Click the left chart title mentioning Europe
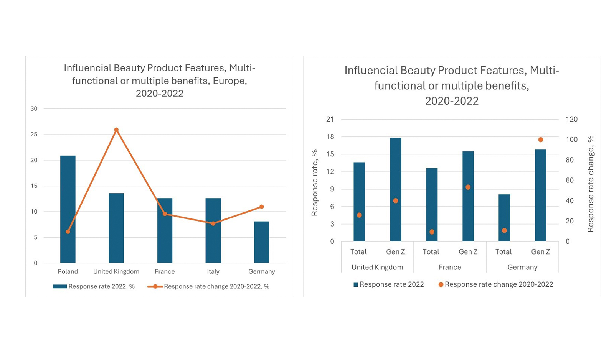This screenshot has height=345, width=614. (160, 80)
